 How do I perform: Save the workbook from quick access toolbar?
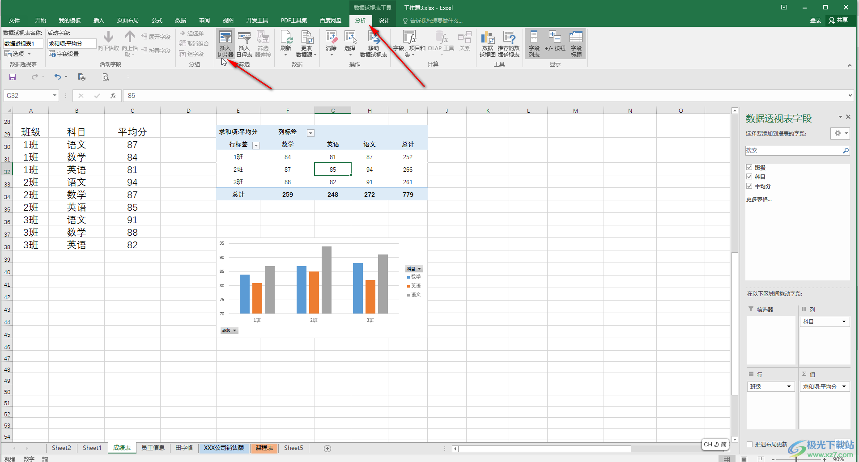pyautogui.click(x=13, y=77)
